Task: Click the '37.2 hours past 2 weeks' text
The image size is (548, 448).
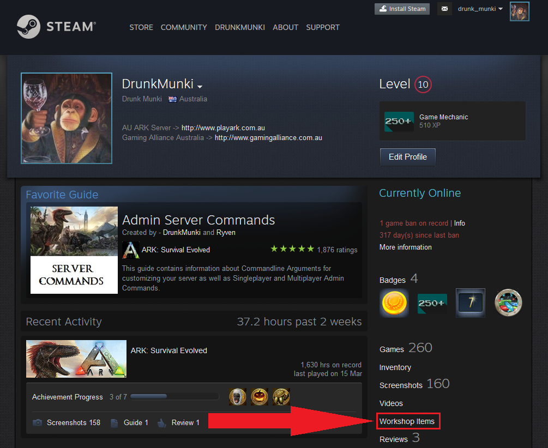Action: [x=299, y=322]
